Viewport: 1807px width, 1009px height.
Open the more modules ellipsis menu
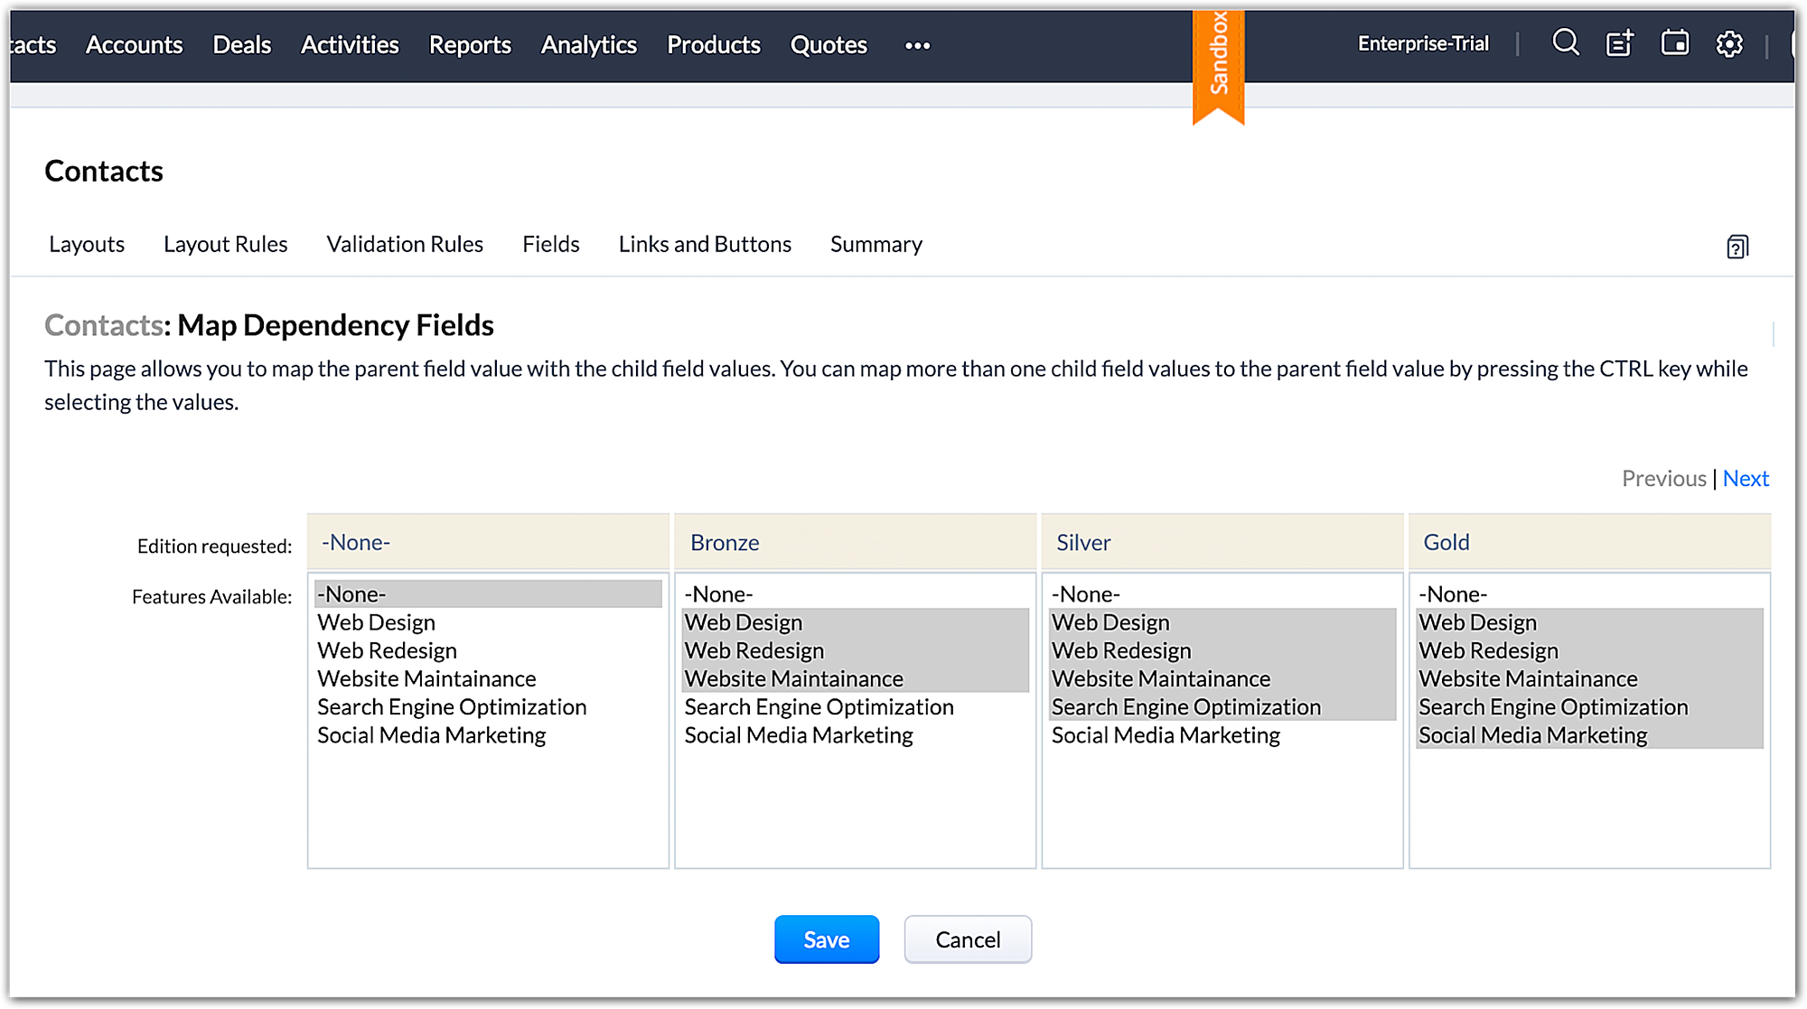click(x=917, y=45)
